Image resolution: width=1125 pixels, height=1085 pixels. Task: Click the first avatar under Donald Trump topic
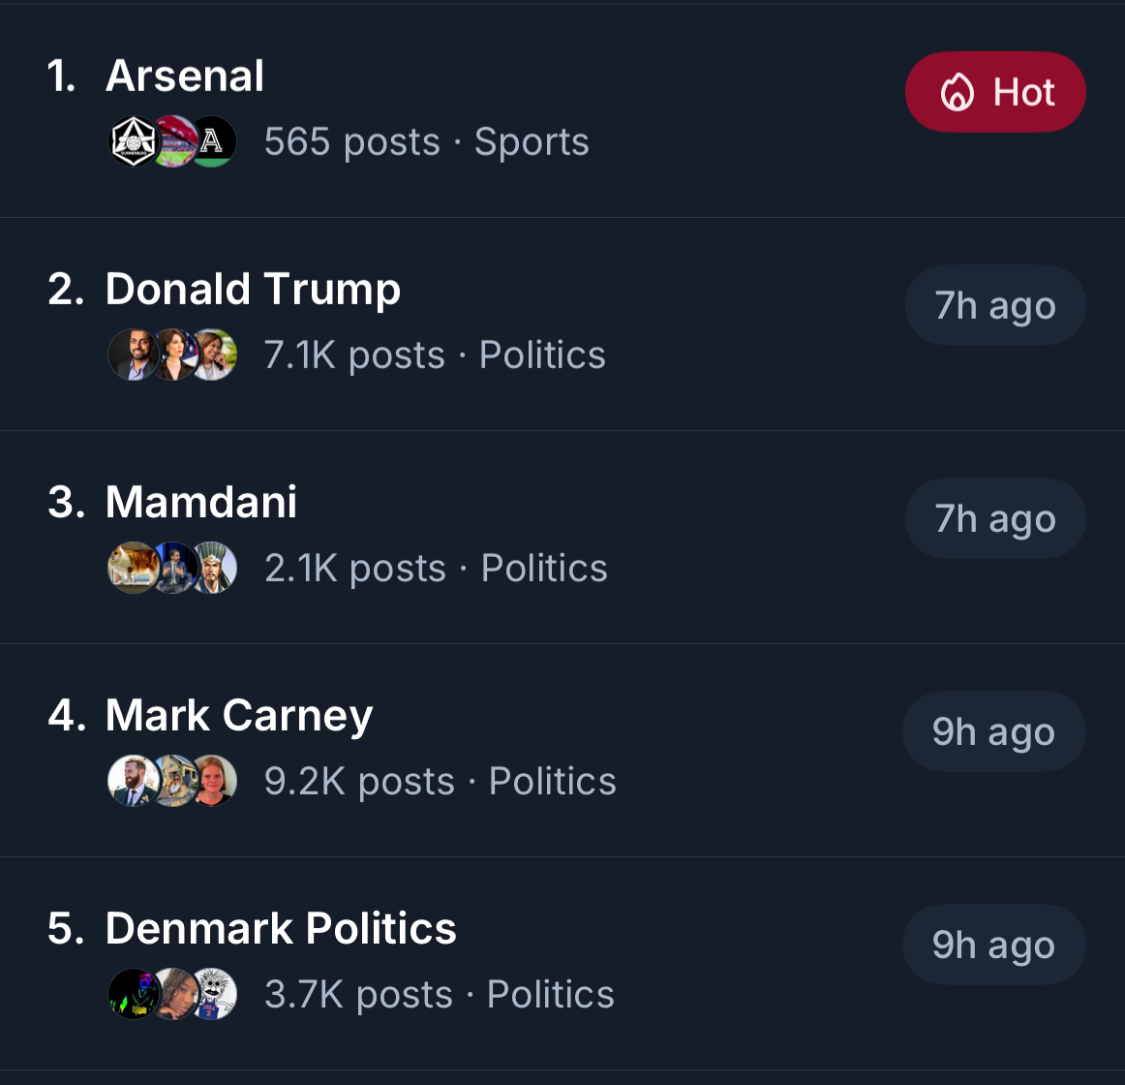[x=133, y=356]
